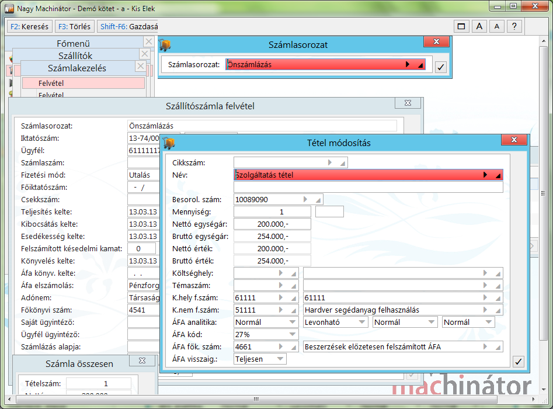This screenshot has width=553, height=409.
Task: Click the Mennyiség quantity field
Action: [272, 212]
